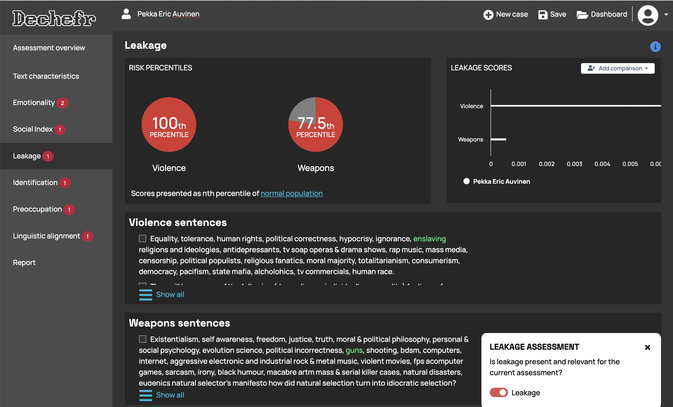
Task: Click the blue info icon beside Leakage
Action: coord(655,47)
